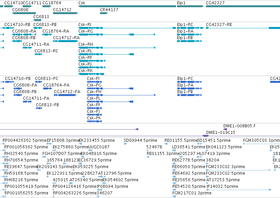Viewport: 280px width, 198px height.
Task: Click the CG14711-PA protein label
Action: click(36, 98)
